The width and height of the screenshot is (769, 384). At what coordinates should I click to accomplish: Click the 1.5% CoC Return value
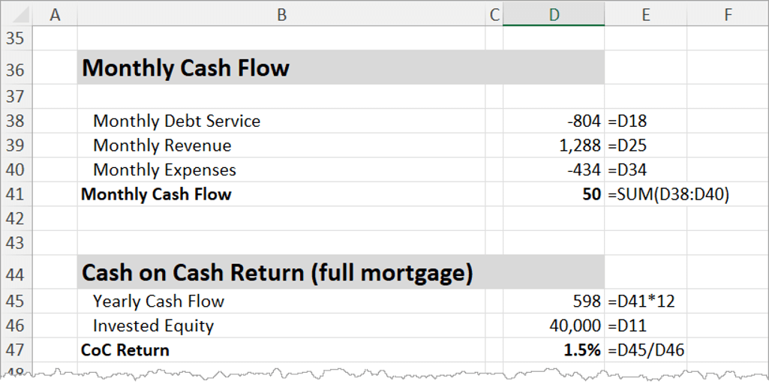(582, 350)
